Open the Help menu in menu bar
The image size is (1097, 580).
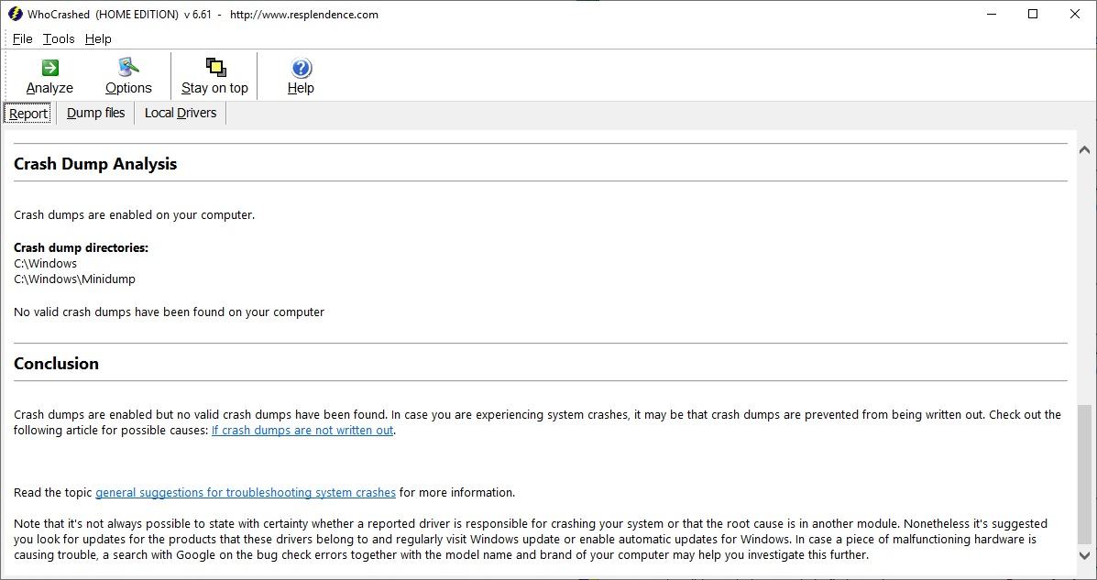(98, 38)
